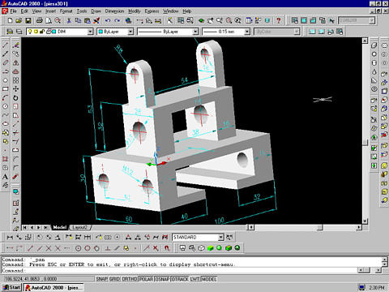Image resolution: width=389 pixels, height=292 pixels.
Task: Toggle MODEL space button in status bar
Action: tap(209, 279)
